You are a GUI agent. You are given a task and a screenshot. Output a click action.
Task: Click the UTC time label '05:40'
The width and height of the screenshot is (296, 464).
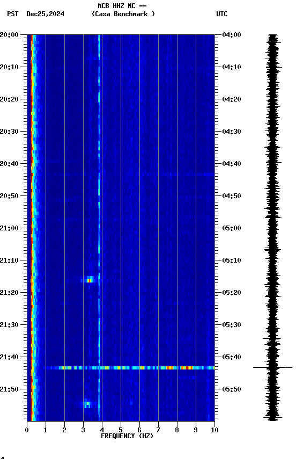pyautogui.click(x=232, y=357)
